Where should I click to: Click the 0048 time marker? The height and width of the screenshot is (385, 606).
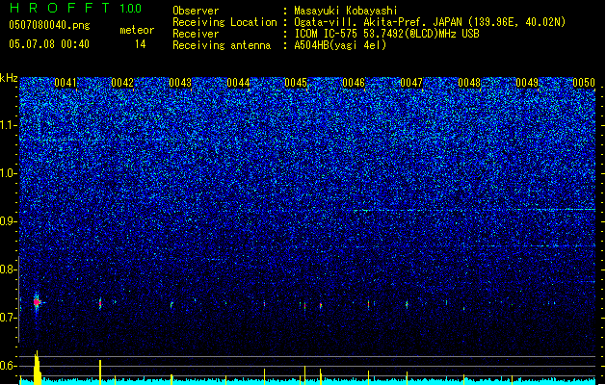coord(469,83)
